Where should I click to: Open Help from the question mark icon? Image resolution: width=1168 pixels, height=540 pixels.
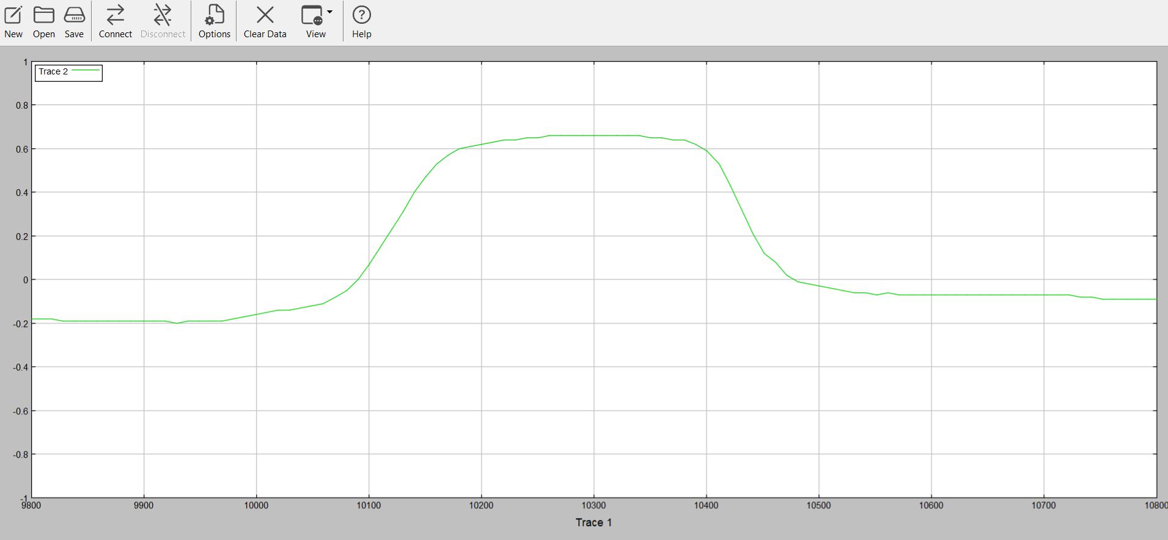coord(361,15)
